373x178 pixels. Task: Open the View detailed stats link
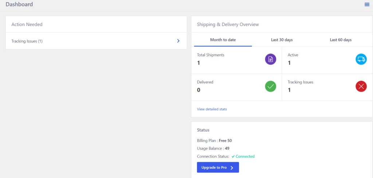pyautogui.click(x=212, y=109)
